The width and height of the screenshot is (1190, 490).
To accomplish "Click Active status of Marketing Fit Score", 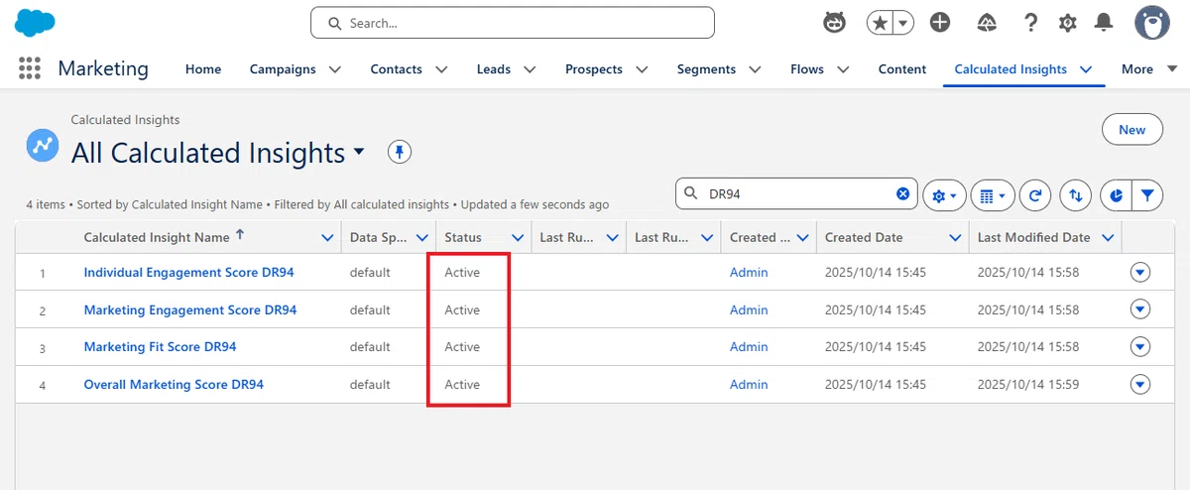I will [462, 347].
